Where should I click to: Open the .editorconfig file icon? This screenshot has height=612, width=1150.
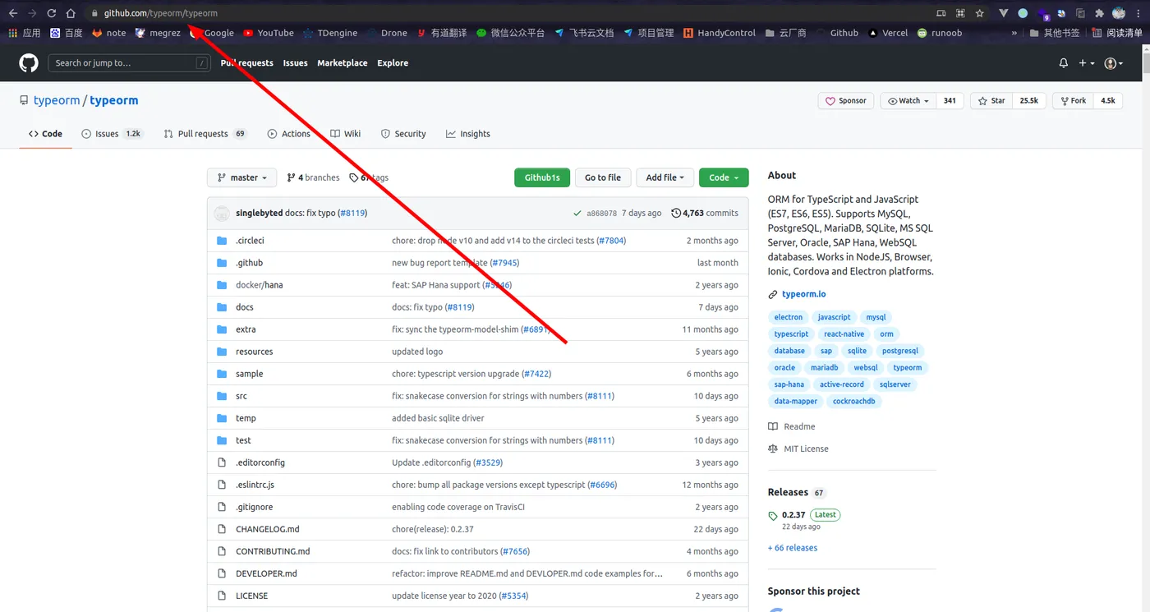tap(222, 462)
